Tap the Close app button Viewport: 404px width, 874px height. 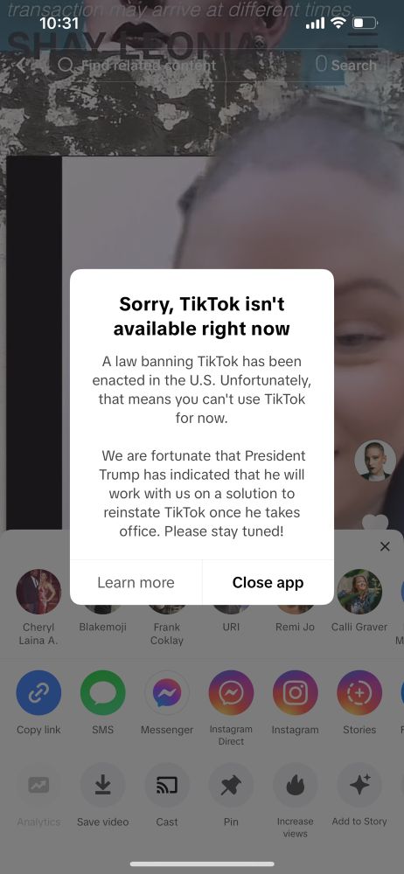(x=268, y=582)
